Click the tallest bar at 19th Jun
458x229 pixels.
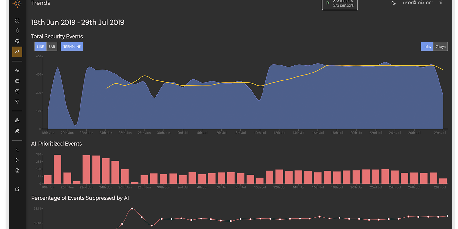coord(57,169)
